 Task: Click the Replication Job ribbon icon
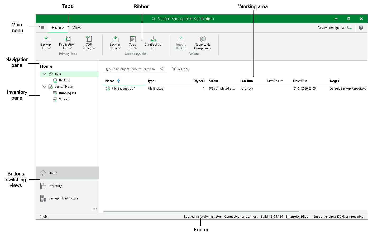coord(67,39)
